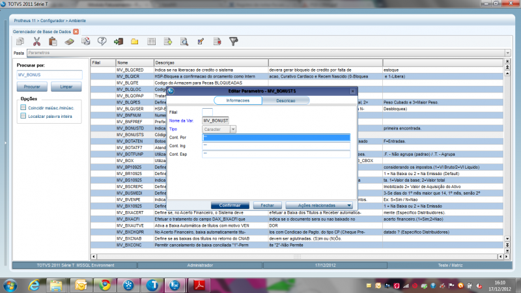This screenshot has width=521, height=293.
Task: Open the calculator icon in toolbar
Action: point(69,42)
